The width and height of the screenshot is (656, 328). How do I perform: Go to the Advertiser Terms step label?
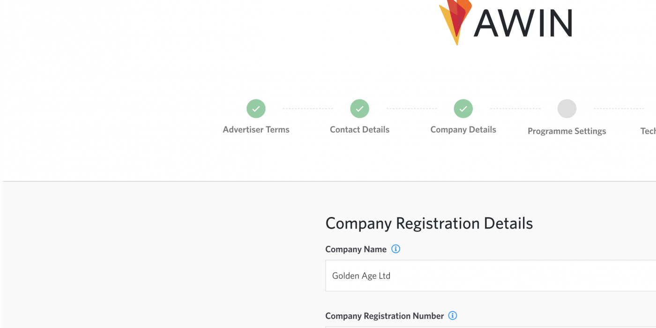pos(256,130)
